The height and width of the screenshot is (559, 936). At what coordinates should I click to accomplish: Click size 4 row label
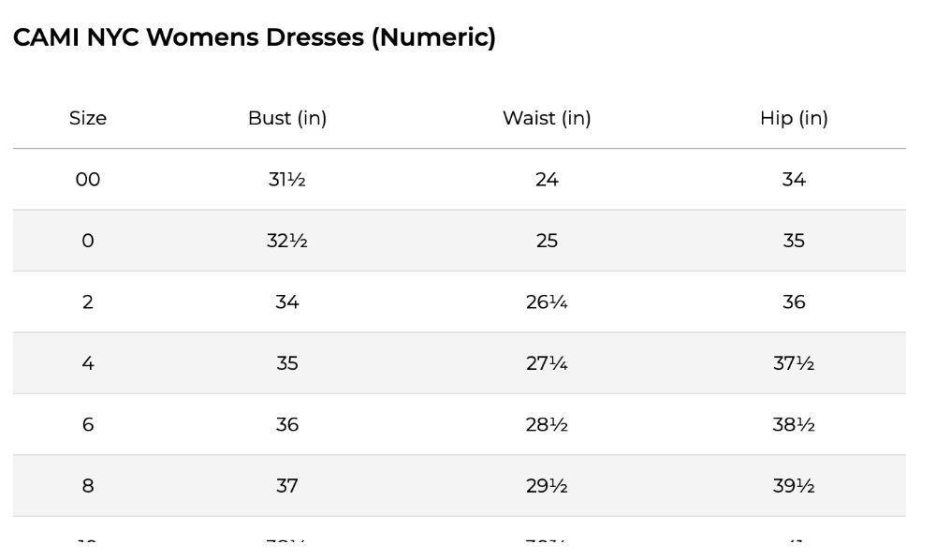(88, 363)
